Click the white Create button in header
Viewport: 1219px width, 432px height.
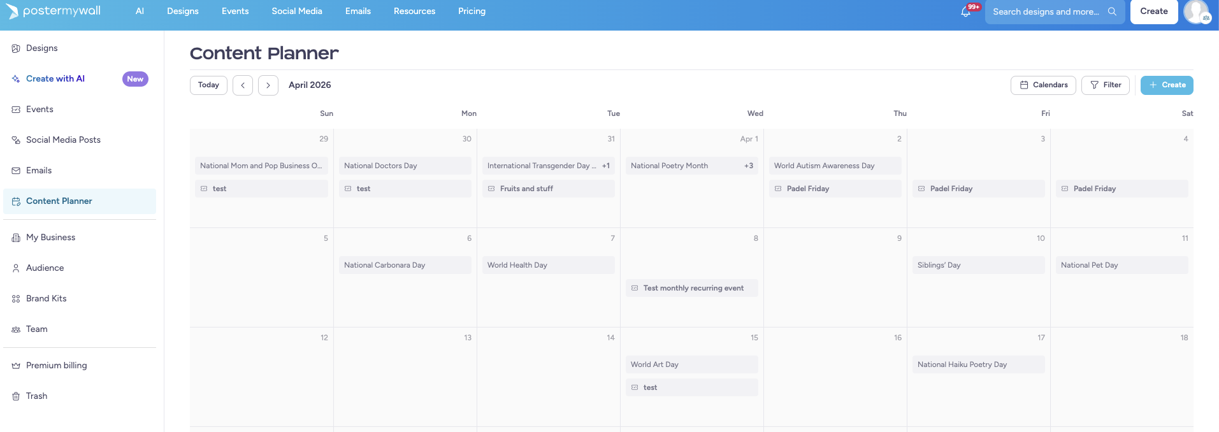tap(1154, 11)
